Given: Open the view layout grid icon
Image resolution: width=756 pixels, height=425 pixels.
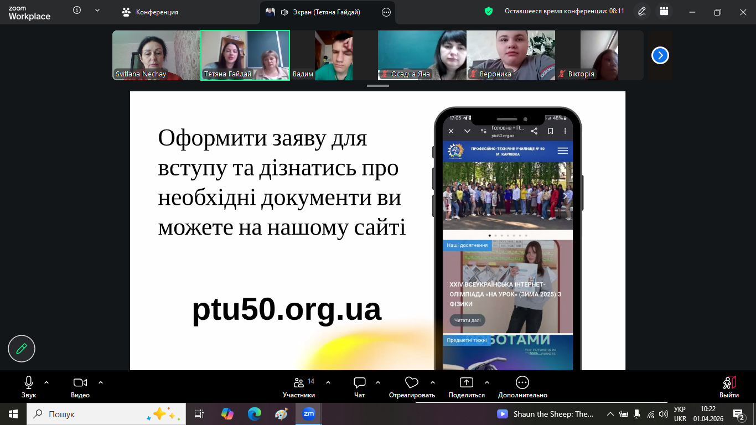Looking at the screenshot, I should point(664,11).
